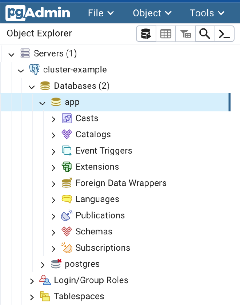This screenshot has height=305, width=240.
Task: Click the Casts icon in the tree
Action: pos(66,118)
